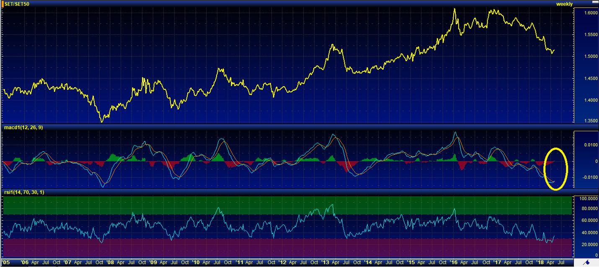The width and height of the screenshot is (599, 267).
Task: Click the '08 year marker on time axis
Action: pos(110,262)
